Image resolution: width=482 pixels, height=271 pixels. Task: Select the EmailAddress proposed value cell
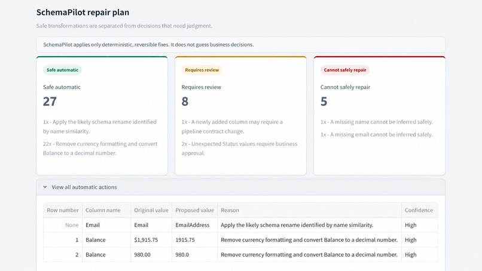tap(194, 225)
